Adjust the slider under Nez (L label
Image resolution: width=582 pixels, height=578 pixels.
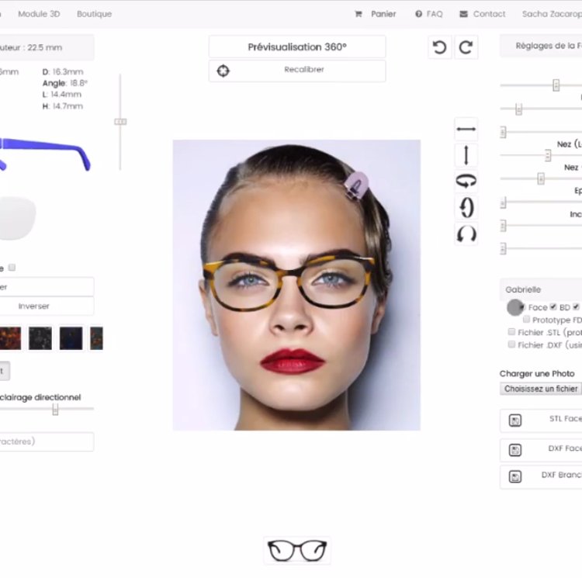(548, 155)
